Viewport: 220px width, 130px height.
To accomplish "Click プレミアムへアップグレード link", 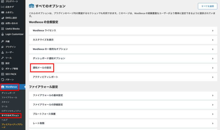I will coord(12,126).
